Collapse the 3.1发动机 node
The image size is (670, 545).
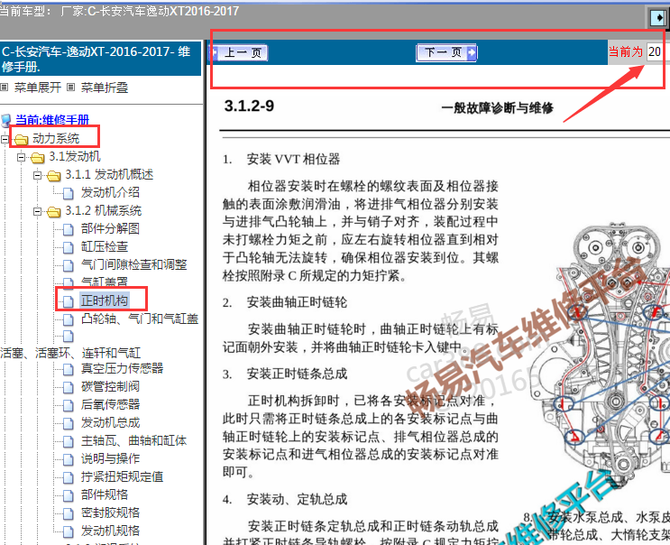(21, 157)
